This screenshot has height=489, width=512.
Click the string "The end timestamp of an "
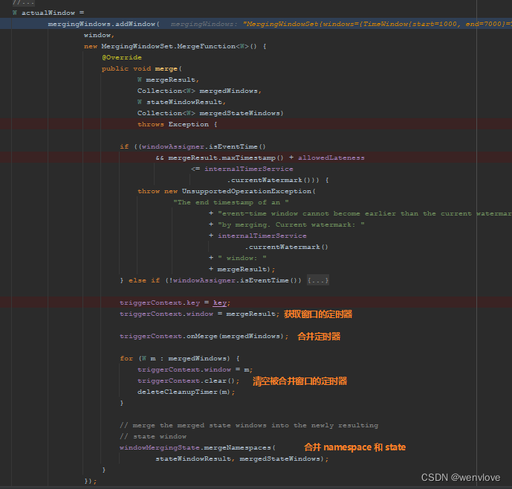point(231,202)
